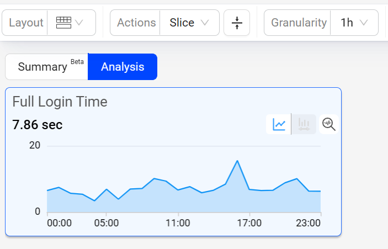
Task: Switch to the Summary Beta tab
Action: click(47, 67)
